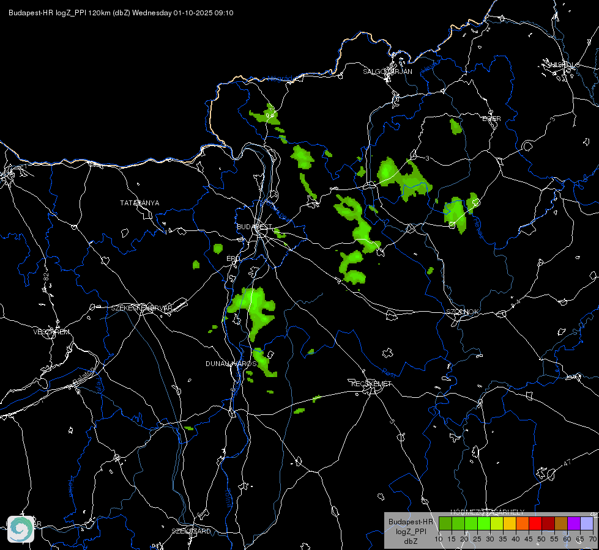Click the radar title text with date
The height and width of the screenshot is (550, 599).
click(x=121, y=13)
